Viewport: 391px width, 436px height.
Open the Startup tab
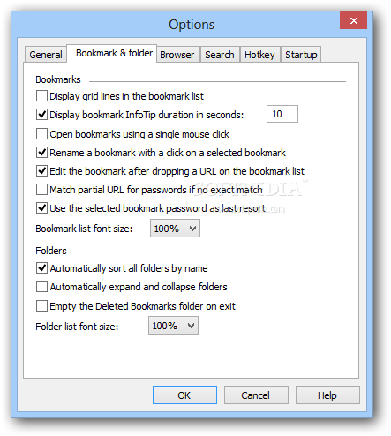click(x=301, y=55)
